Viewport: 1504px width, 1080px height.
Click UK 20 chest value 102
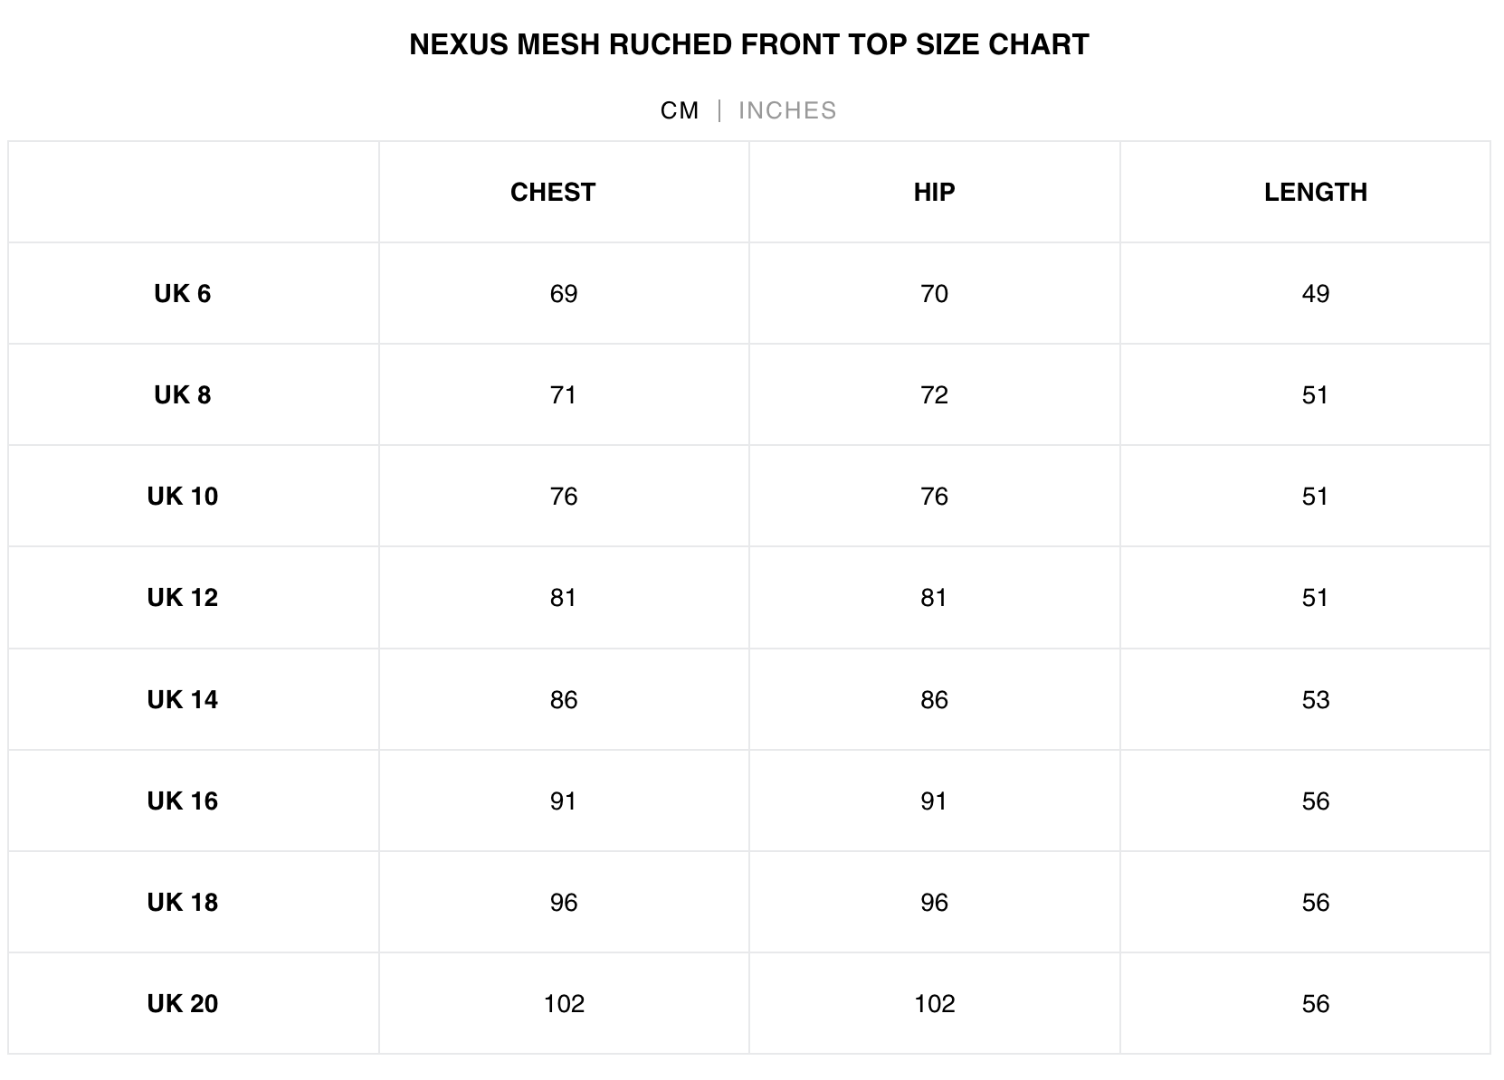pyautogui.click(x=563, y=1003)
